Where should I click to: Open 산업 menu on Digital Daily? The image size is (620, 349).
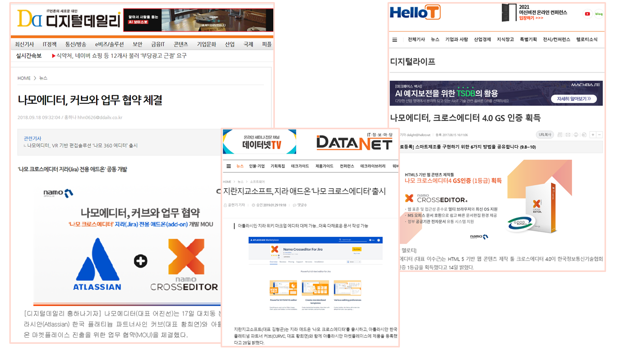[x=229, y=44]
